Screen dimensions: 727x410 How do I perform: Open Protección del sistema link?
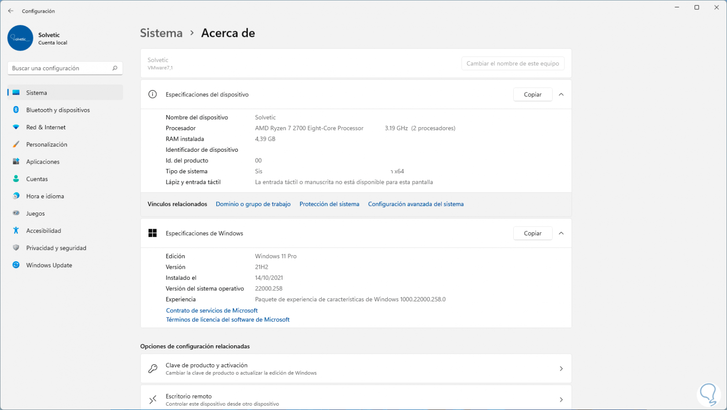coord(329,204)
